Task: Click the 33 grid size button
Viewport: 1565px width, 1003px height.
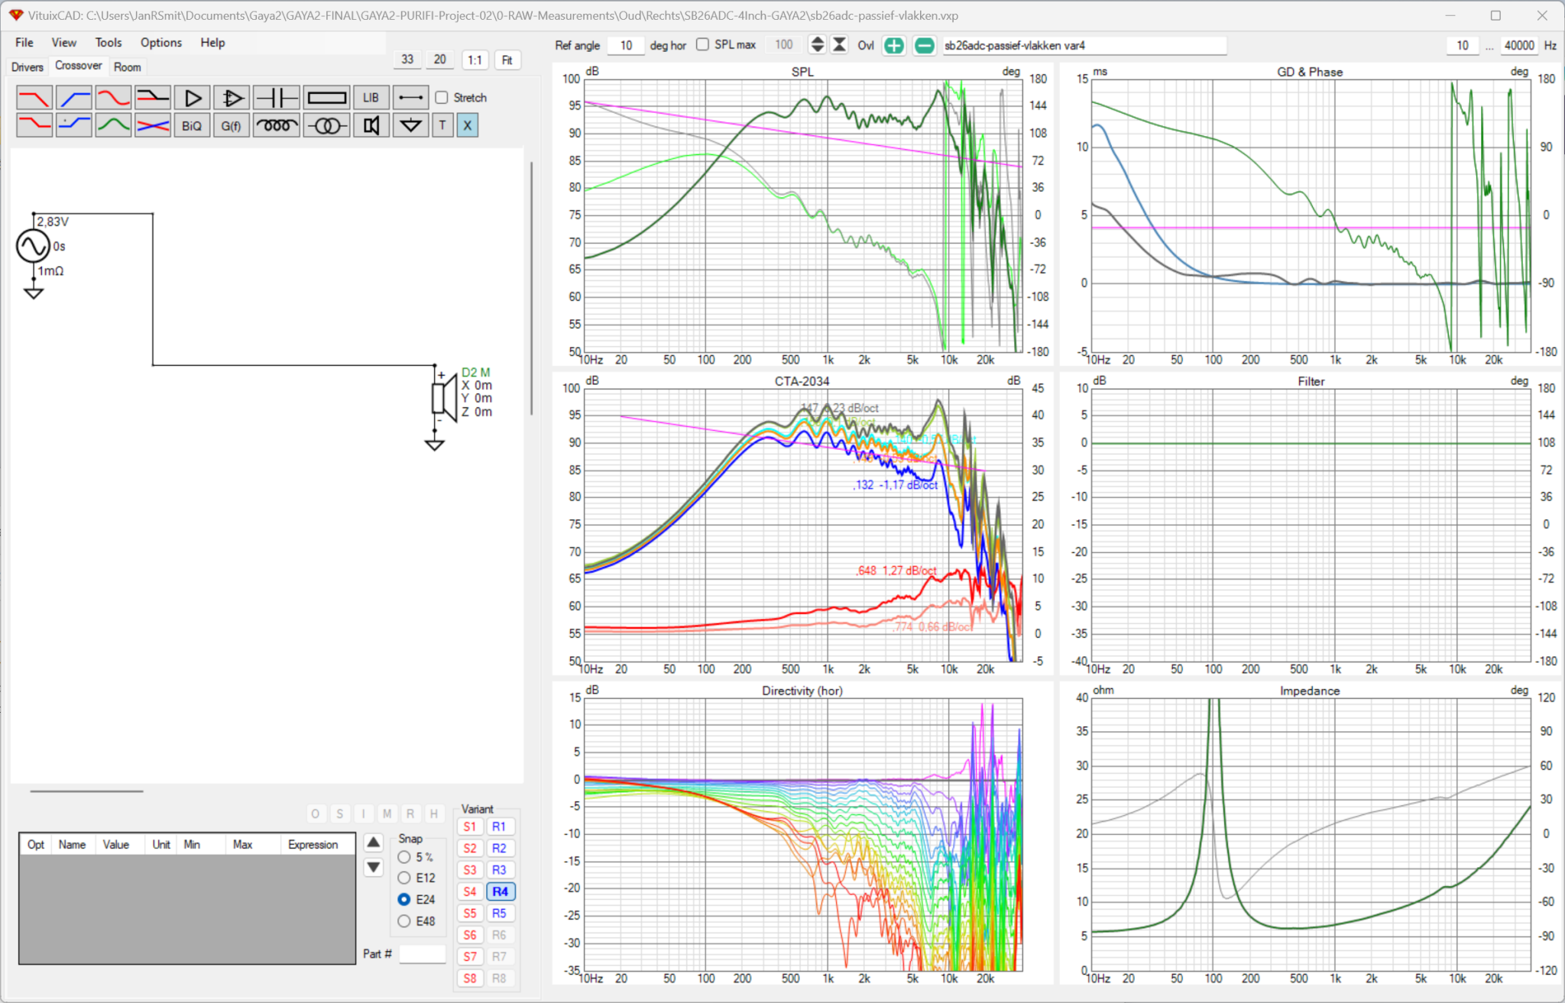Action: (x=408, y=60)
